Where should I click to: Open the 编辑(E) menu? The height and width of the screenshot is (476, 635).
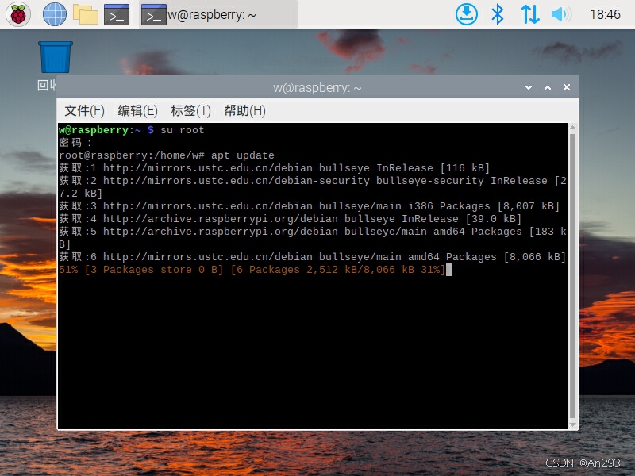(137, 110)
